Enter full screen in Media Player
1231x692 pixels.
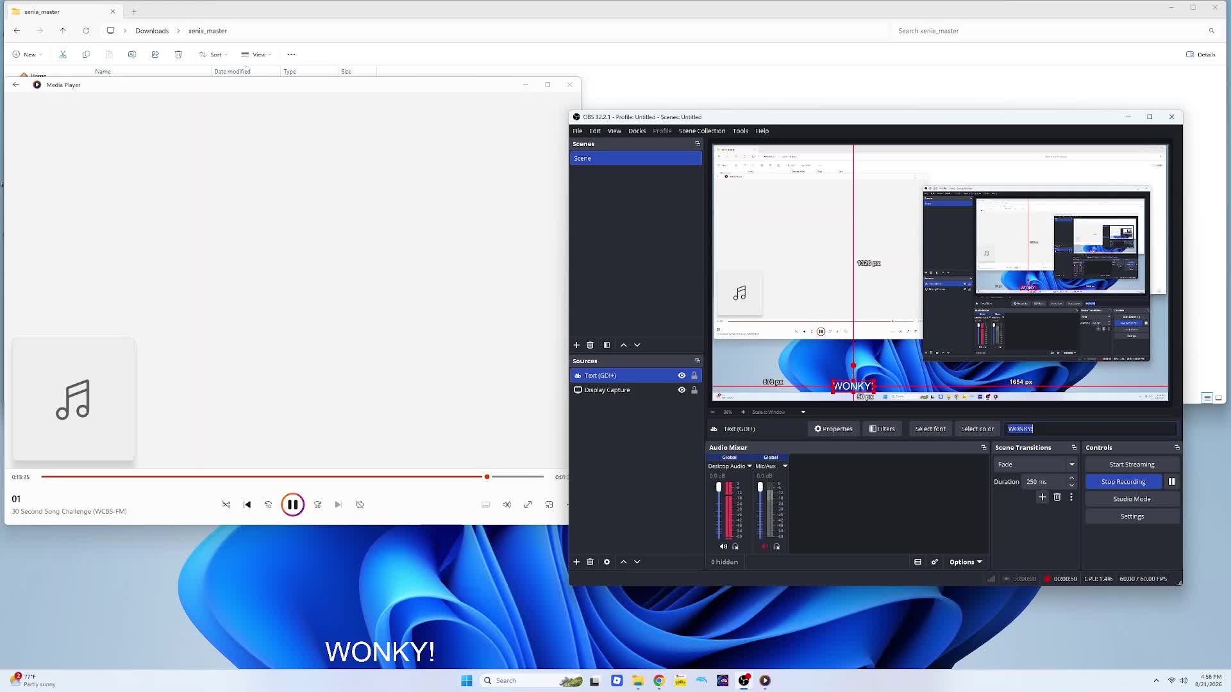coord(528,505)
